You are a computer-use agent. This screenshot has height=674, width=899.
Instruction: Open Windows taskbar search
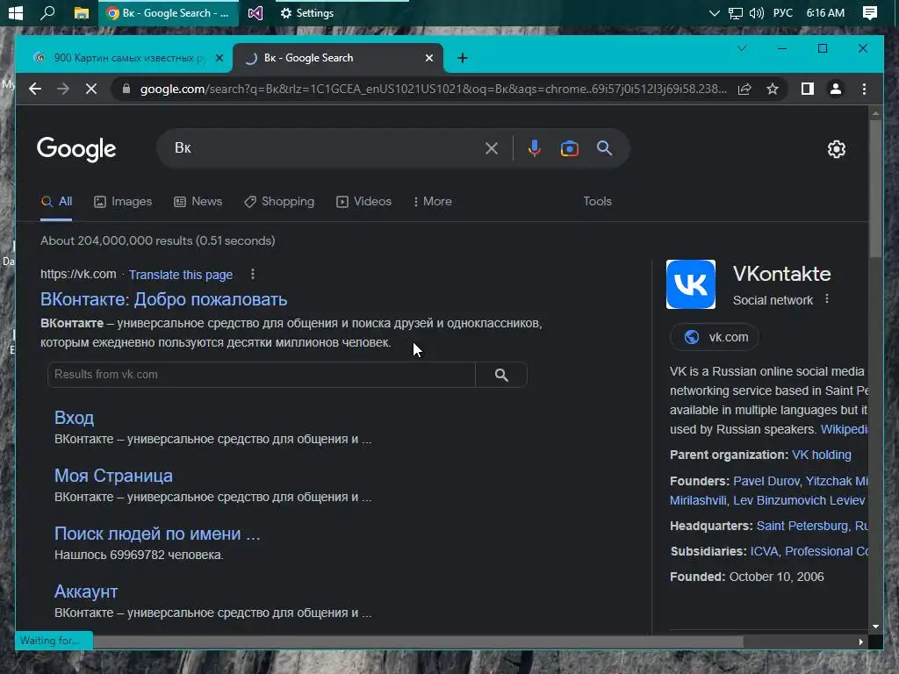(x=47, y=12)
